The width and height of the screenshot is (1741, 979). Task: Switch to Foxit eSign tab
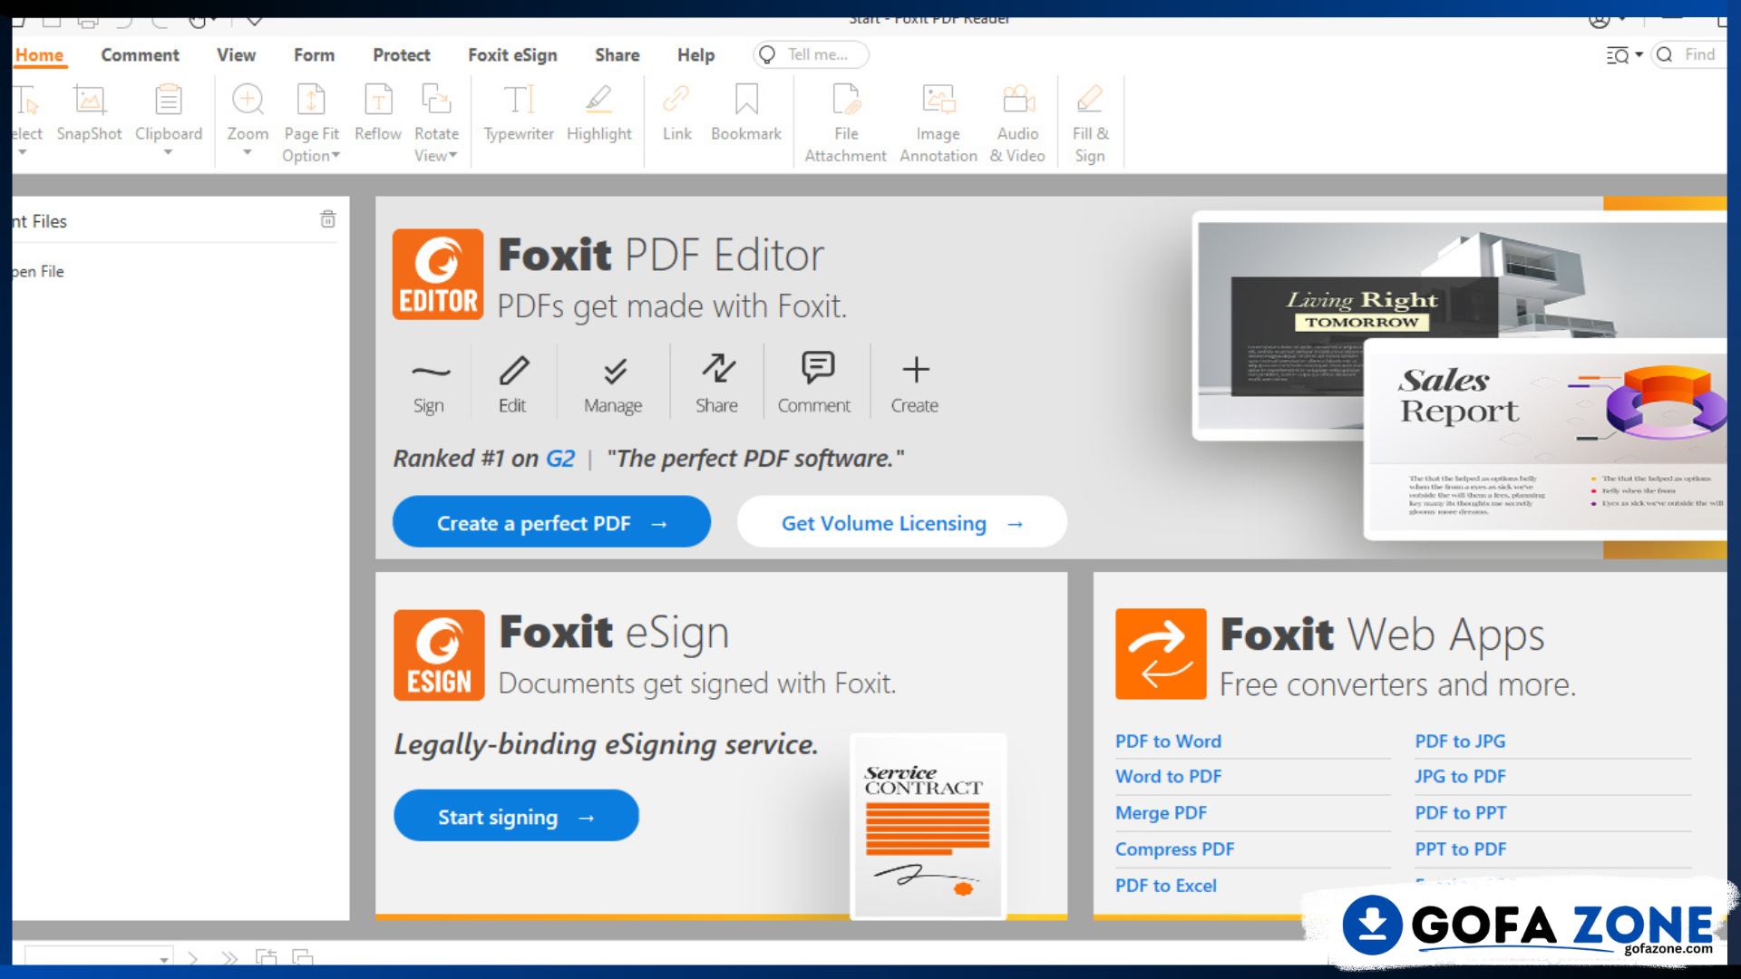pos(512,55)
